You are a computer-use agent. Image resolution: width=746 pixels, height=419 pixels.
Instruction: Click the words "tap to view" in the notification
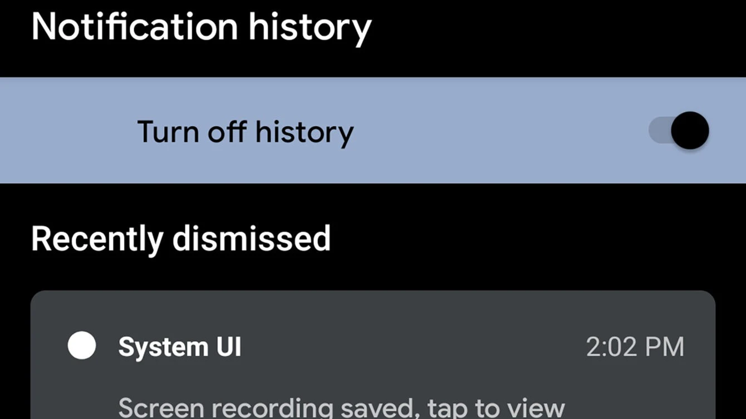(496, 409)
